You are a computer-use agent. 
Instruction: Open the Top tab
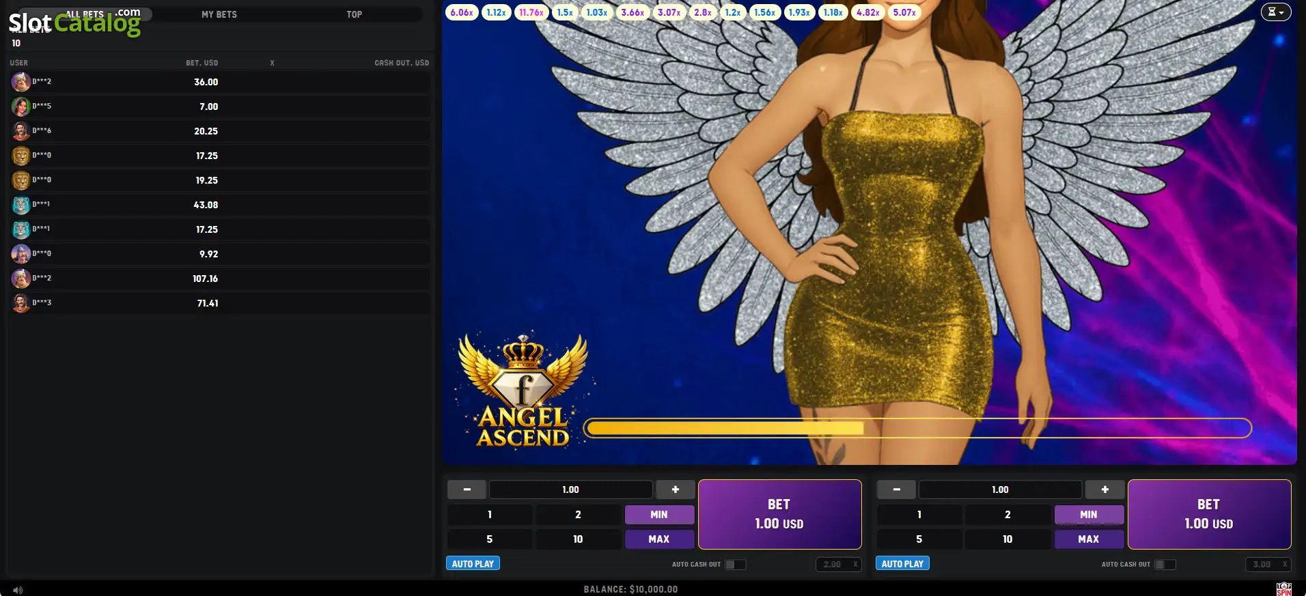tap(355, 14)
